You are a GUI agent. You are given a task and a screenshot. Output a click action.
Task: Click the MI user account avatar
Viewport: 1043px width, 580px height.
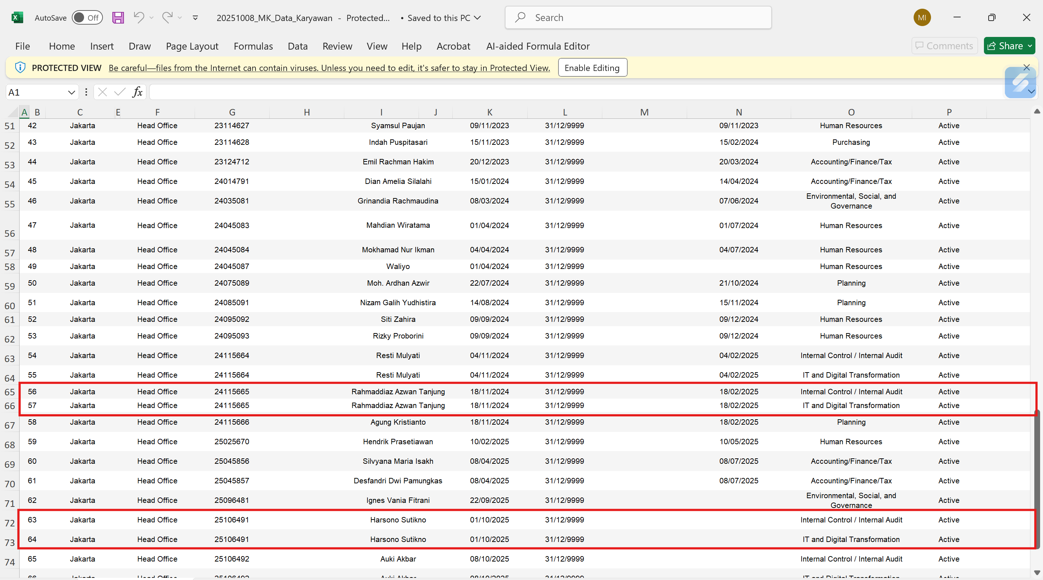coord(922,17)
